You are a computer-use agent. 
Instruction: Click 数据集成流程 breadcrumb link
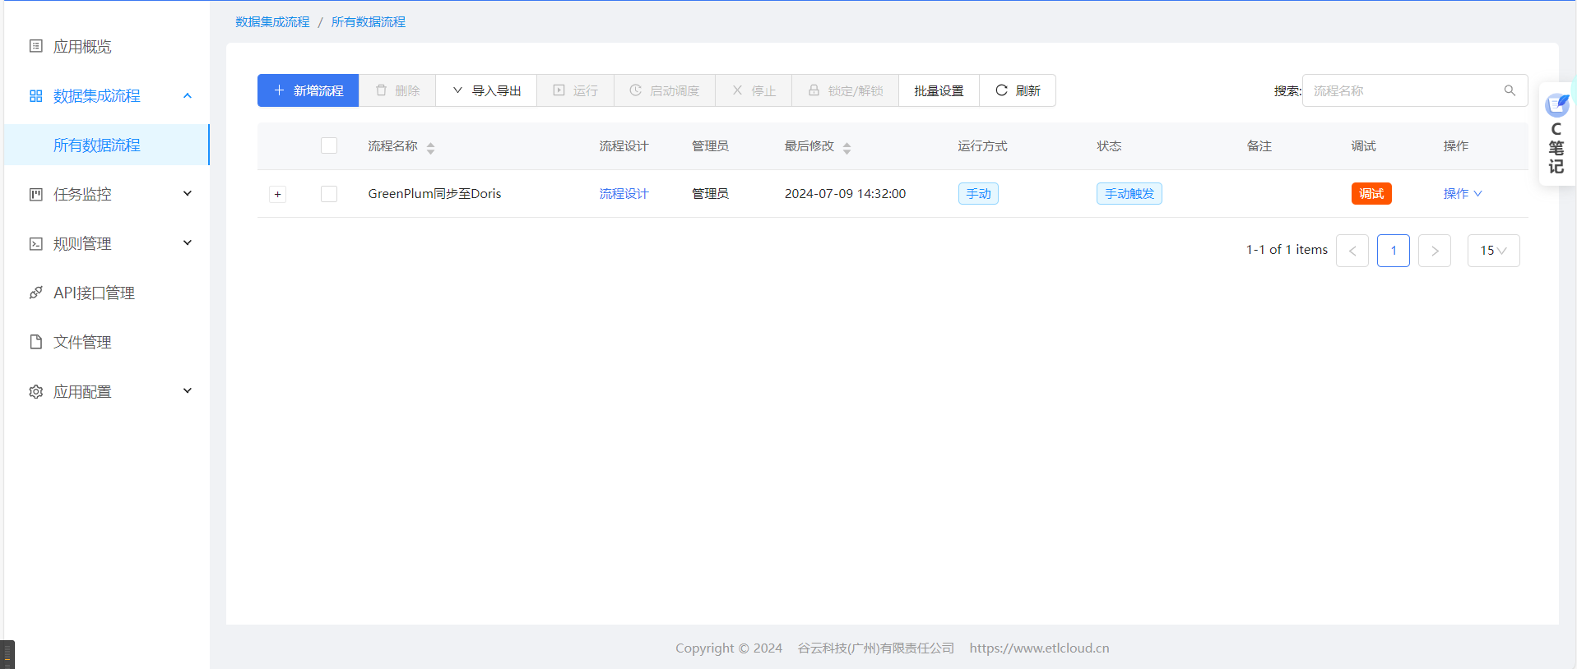(272, 22)
